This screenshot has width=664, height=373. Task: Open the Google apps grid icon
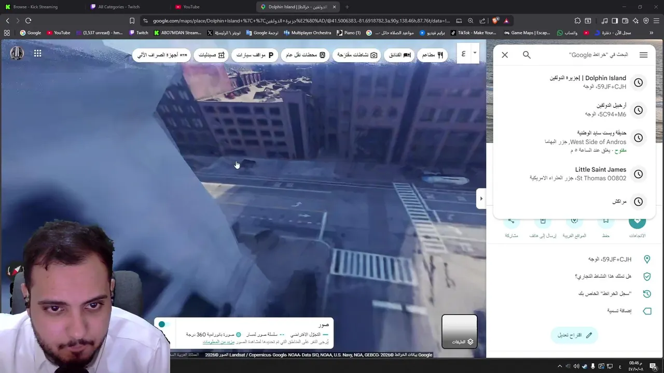tap(37, 53)
